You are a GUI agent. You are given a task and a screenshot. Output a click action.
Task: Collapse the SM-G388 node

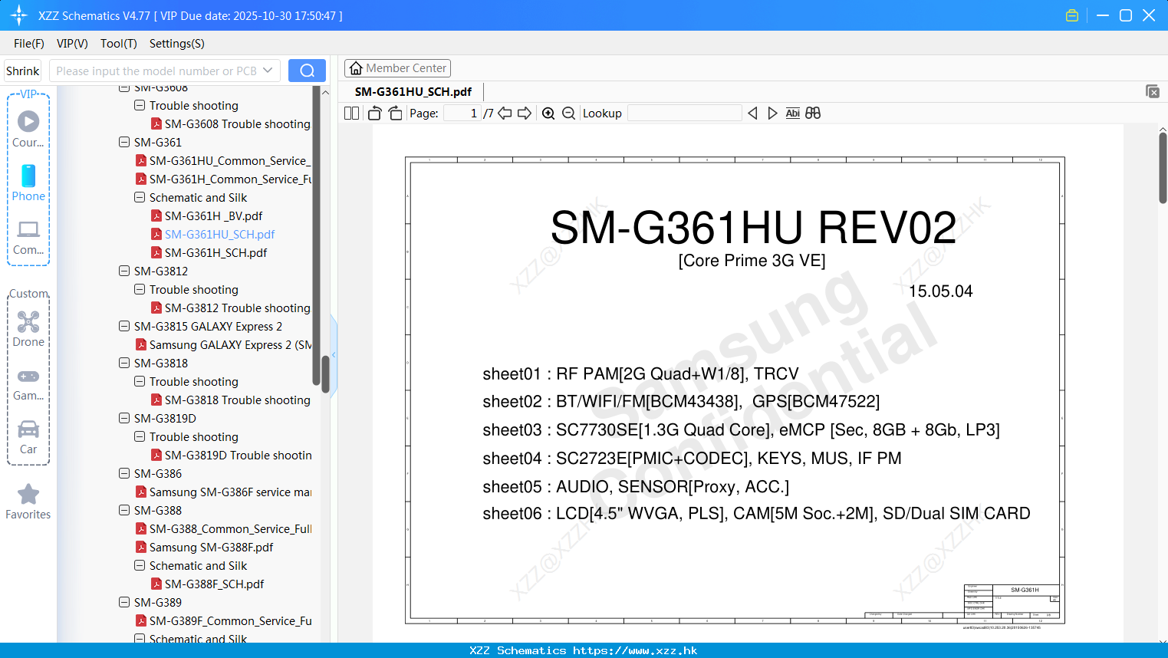coord(124,510)
